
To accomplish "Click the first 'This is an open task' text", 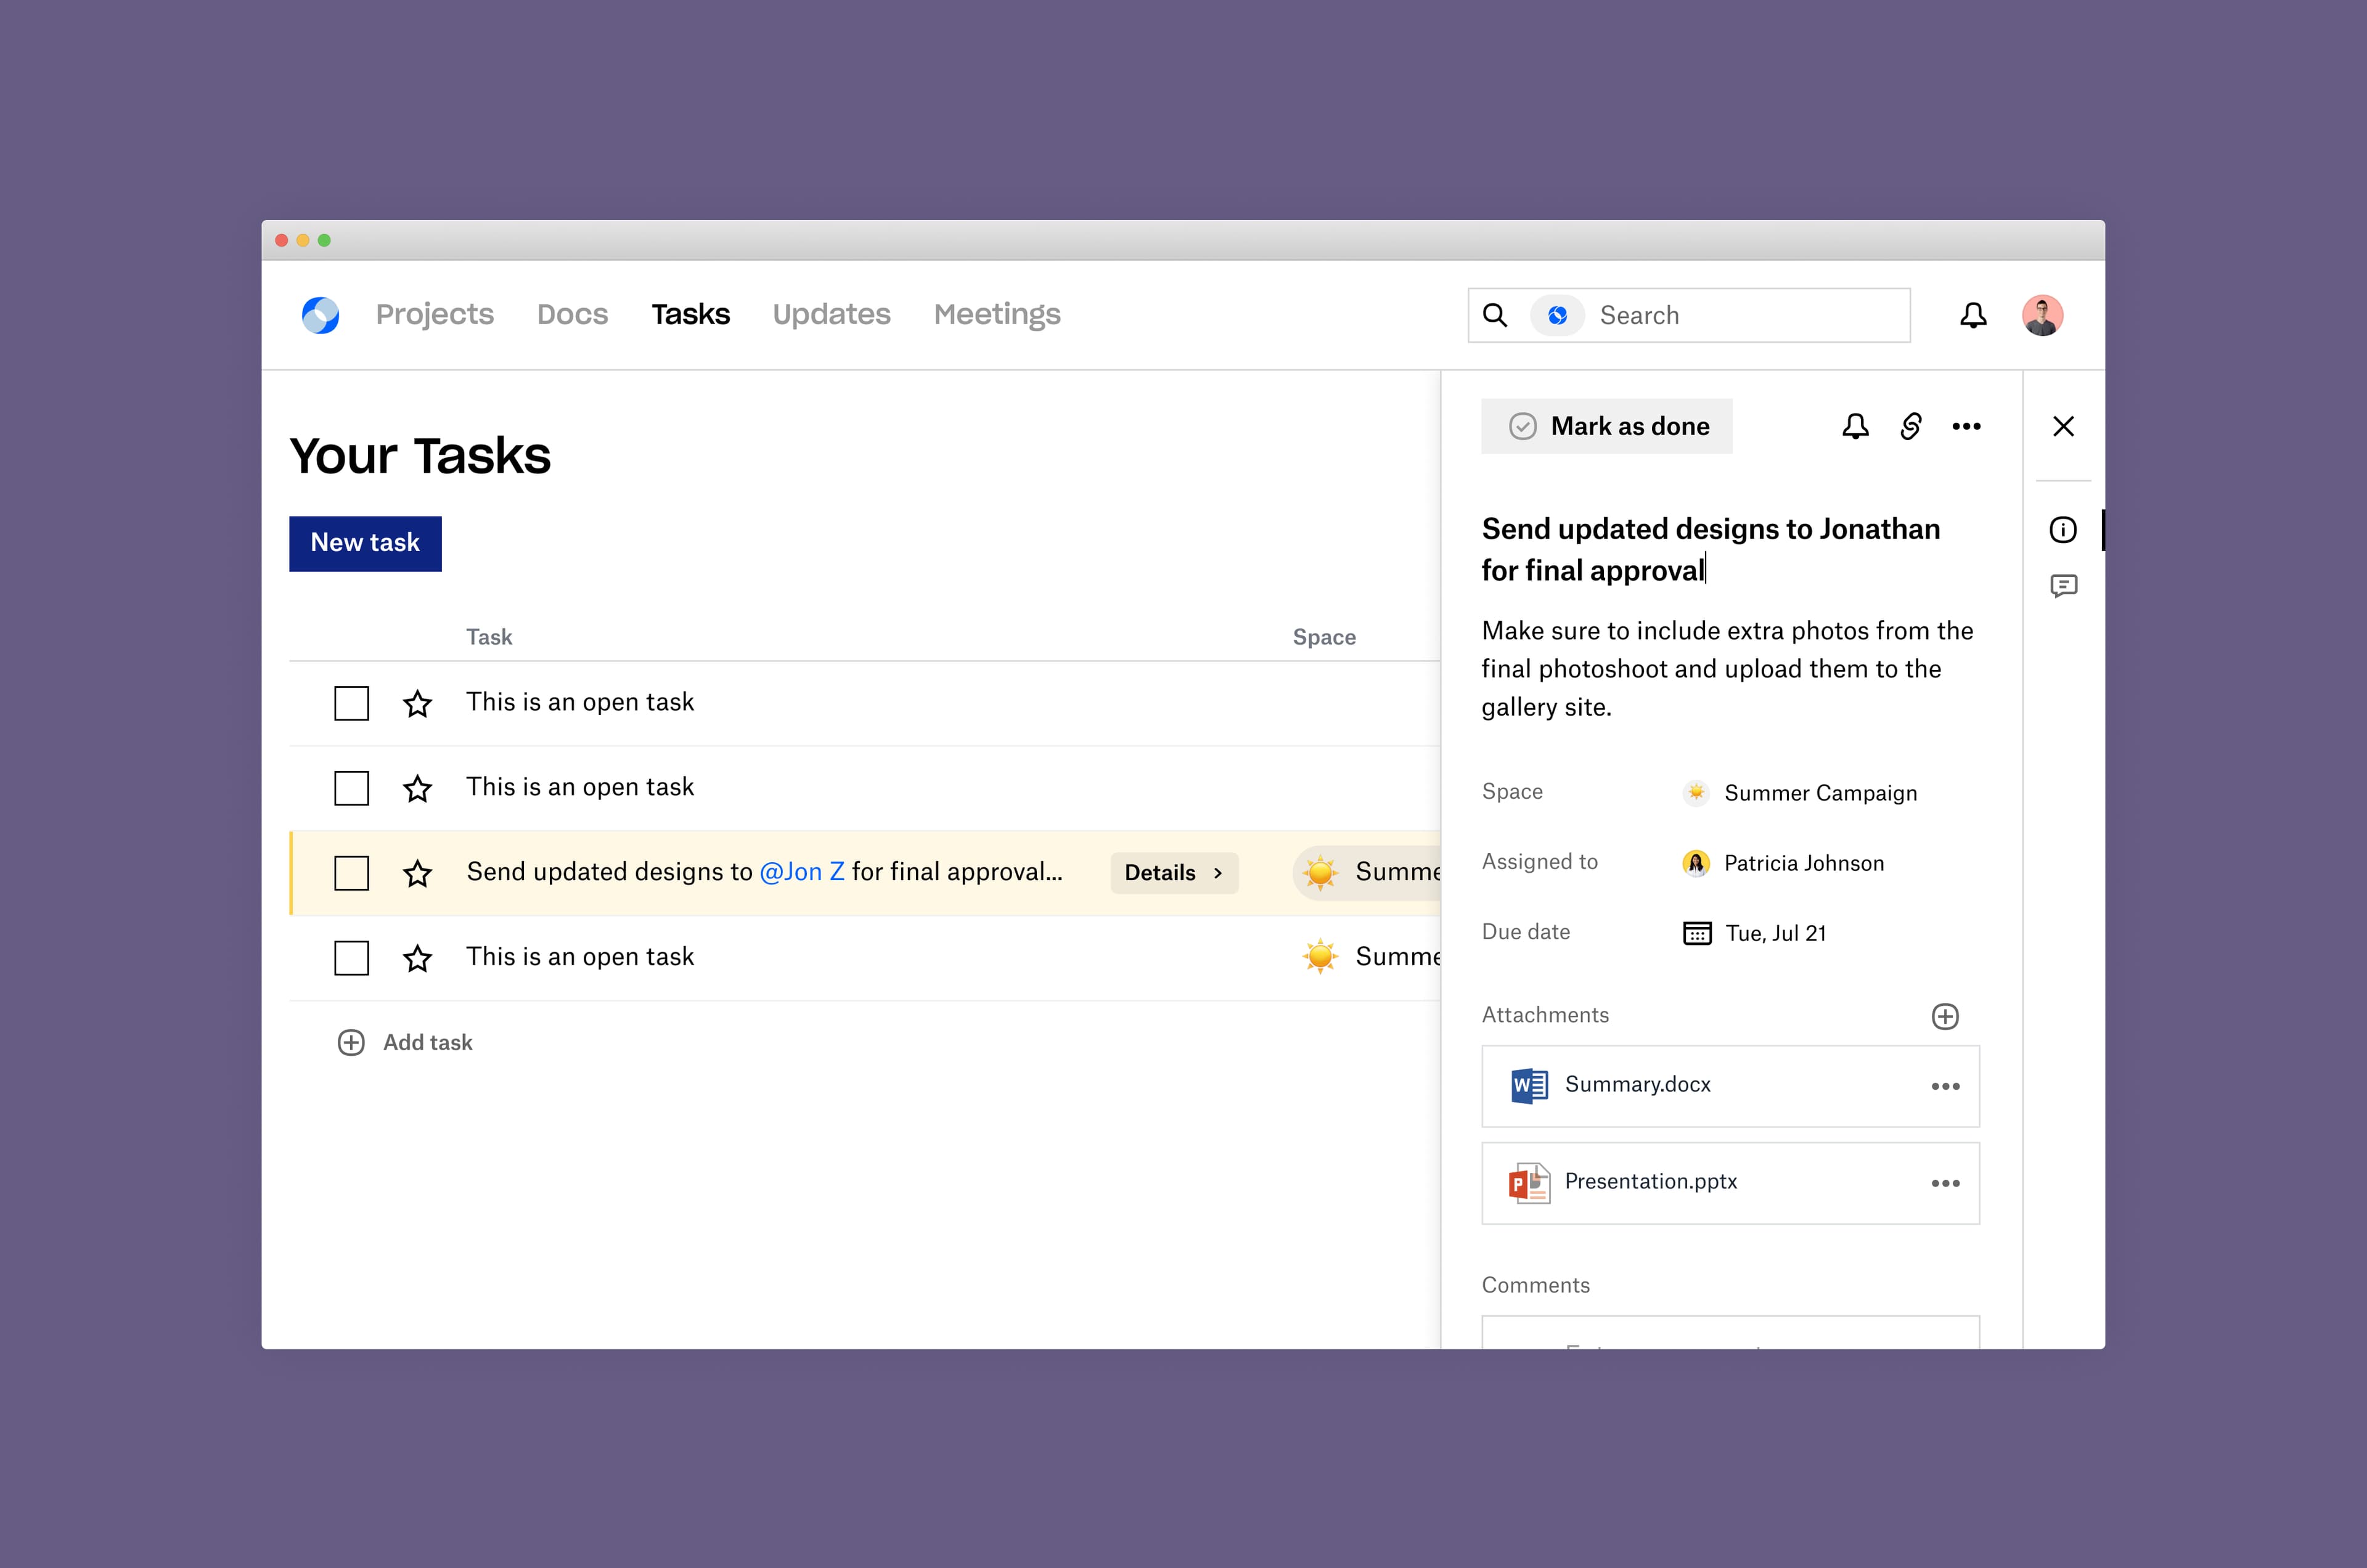I will coord(580,702).
